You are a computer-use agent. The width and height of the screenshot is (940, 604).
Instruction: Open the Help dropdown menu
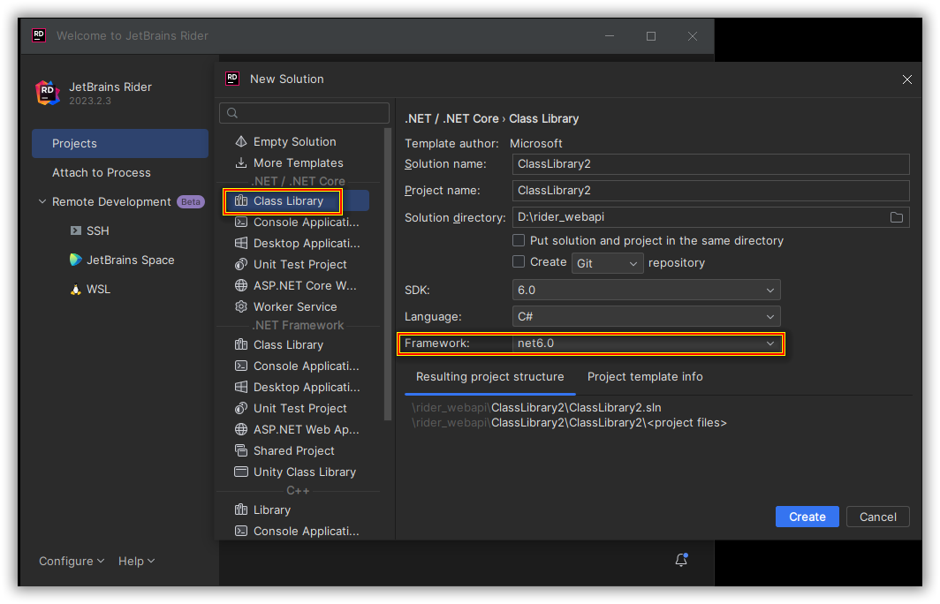click(x=136, y=561)
